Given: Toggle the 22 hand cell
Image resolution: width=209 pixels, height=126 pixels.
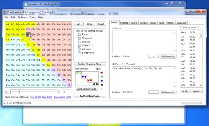Looking at the screenshot, I should point(69,85).
